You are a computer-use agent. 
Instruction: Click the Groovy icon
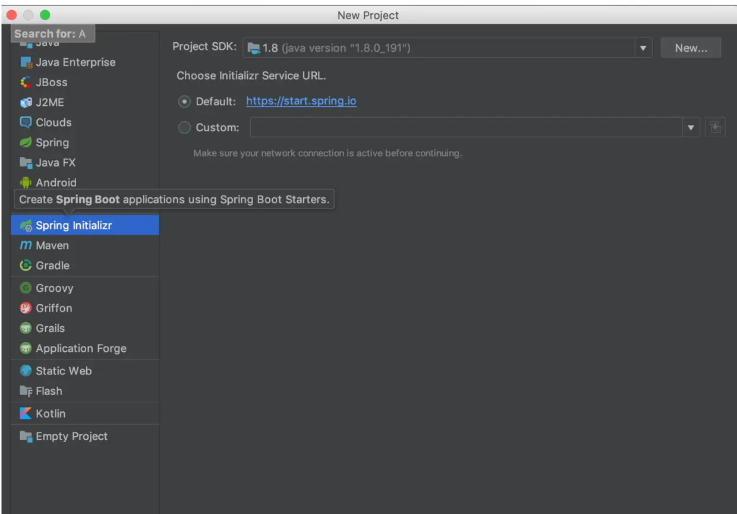coord(26,288)
